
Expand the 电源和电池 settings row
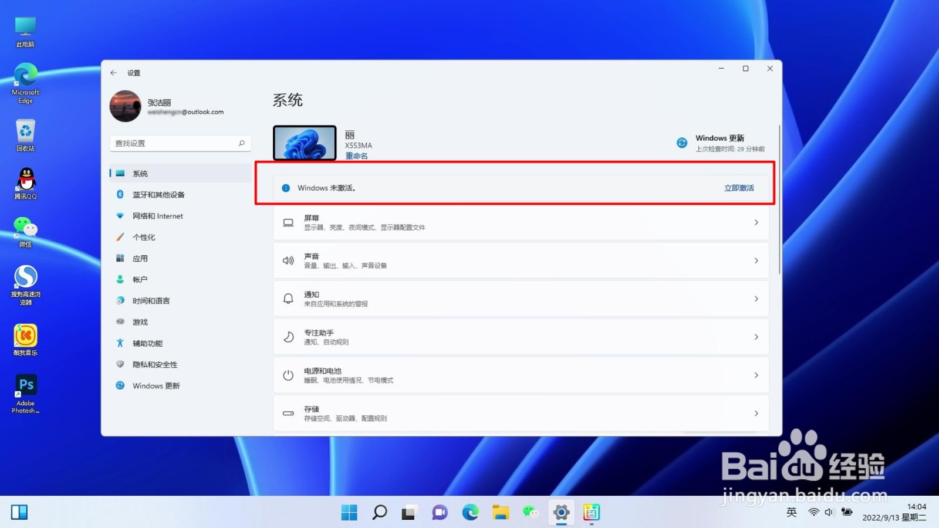tap(521, 375)
